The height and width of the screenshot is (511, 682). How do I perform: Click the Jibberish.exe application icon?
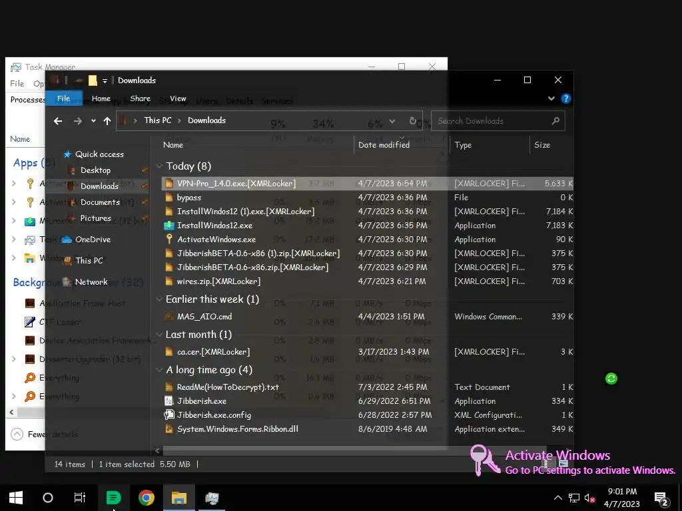169,401
